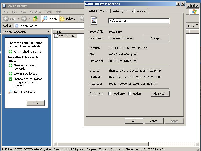Open the View menu
This screenshot has width=201, height=151.
(x=23, y=12)
